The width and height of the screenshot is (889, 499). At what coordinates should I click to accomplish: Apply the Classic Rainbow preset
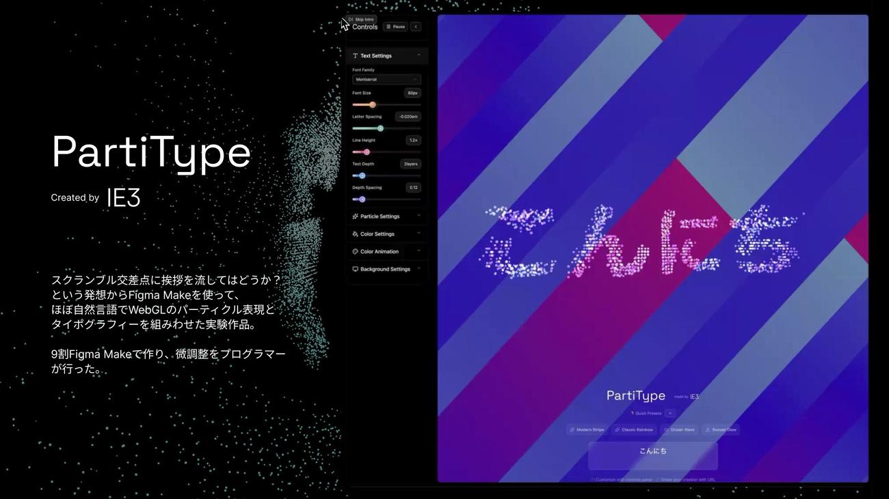click(x=634, y=430)
